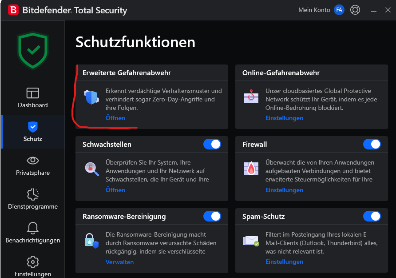The height and width of the screenshot is (278, 396).
Task: Click Mein Konto in title bar
Action: (314, 10)
